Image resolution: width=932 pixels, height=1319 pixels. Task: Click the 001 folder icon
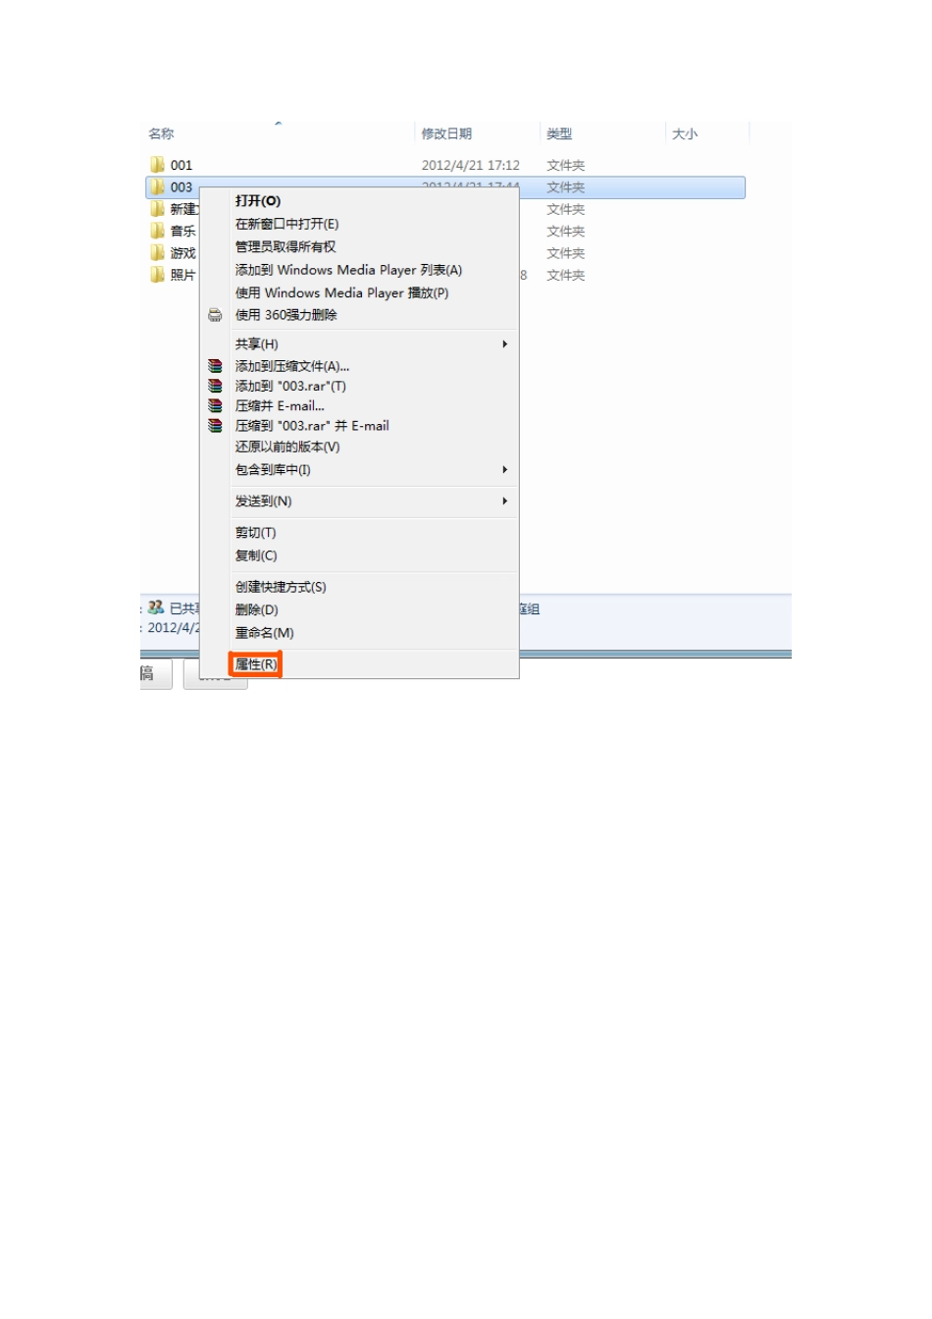[157, 165]
